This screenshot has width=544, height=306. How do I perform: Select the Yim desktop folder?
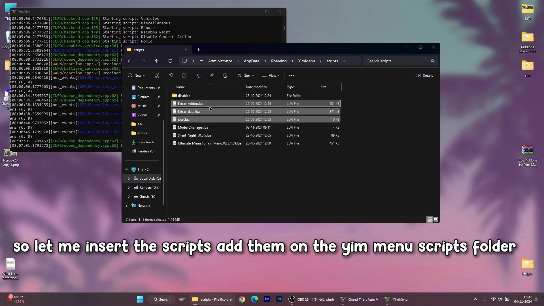tap(527, 69)
